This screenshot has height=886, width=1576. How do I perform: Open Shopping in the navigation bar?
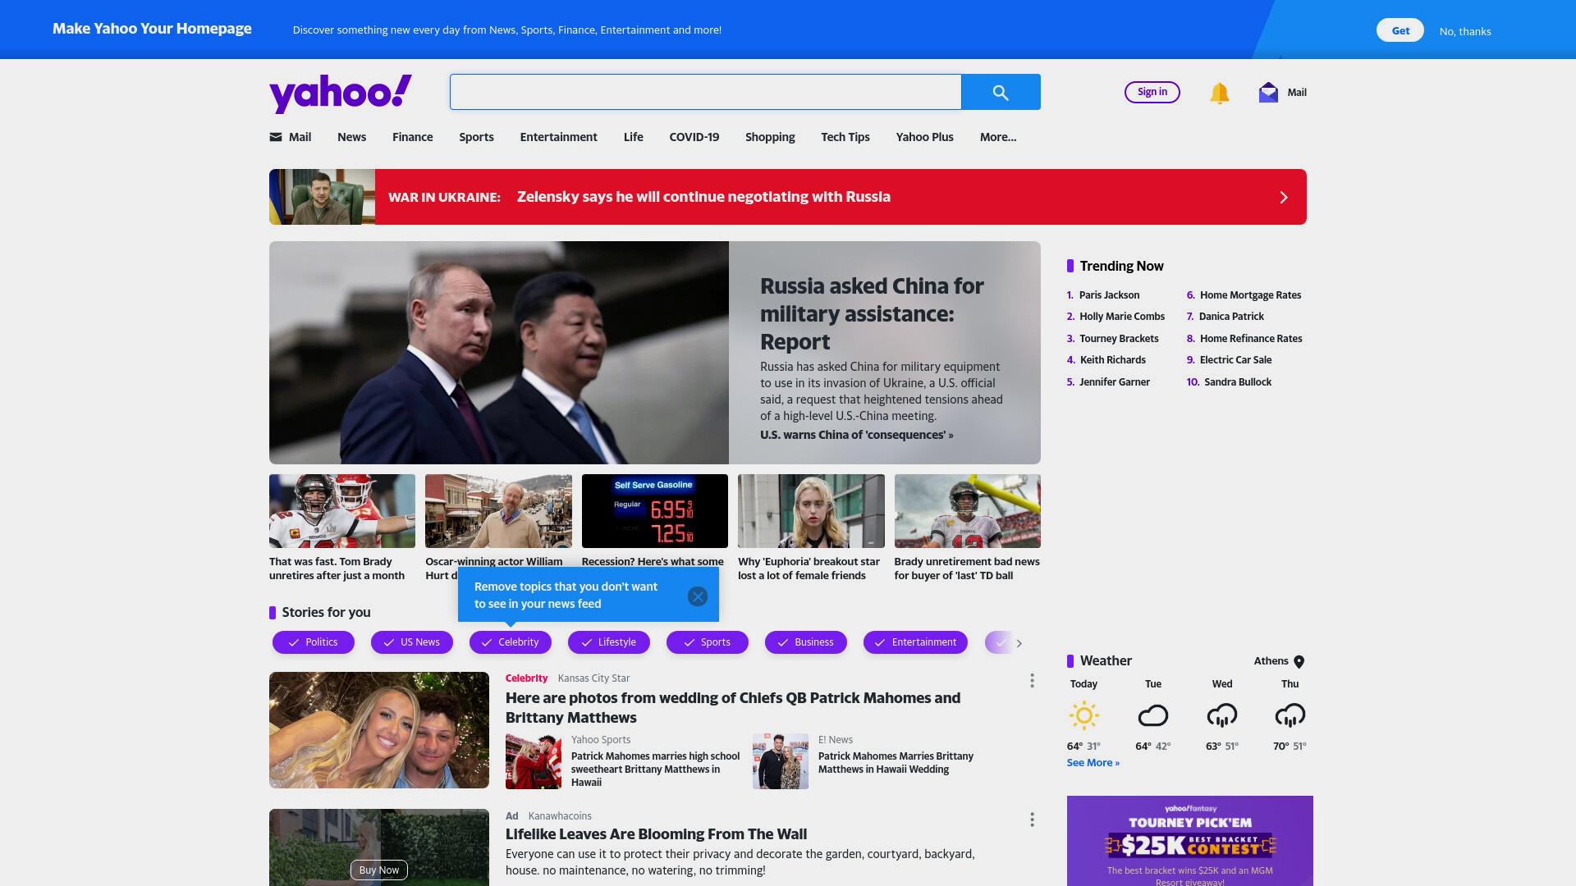(770, 137)
